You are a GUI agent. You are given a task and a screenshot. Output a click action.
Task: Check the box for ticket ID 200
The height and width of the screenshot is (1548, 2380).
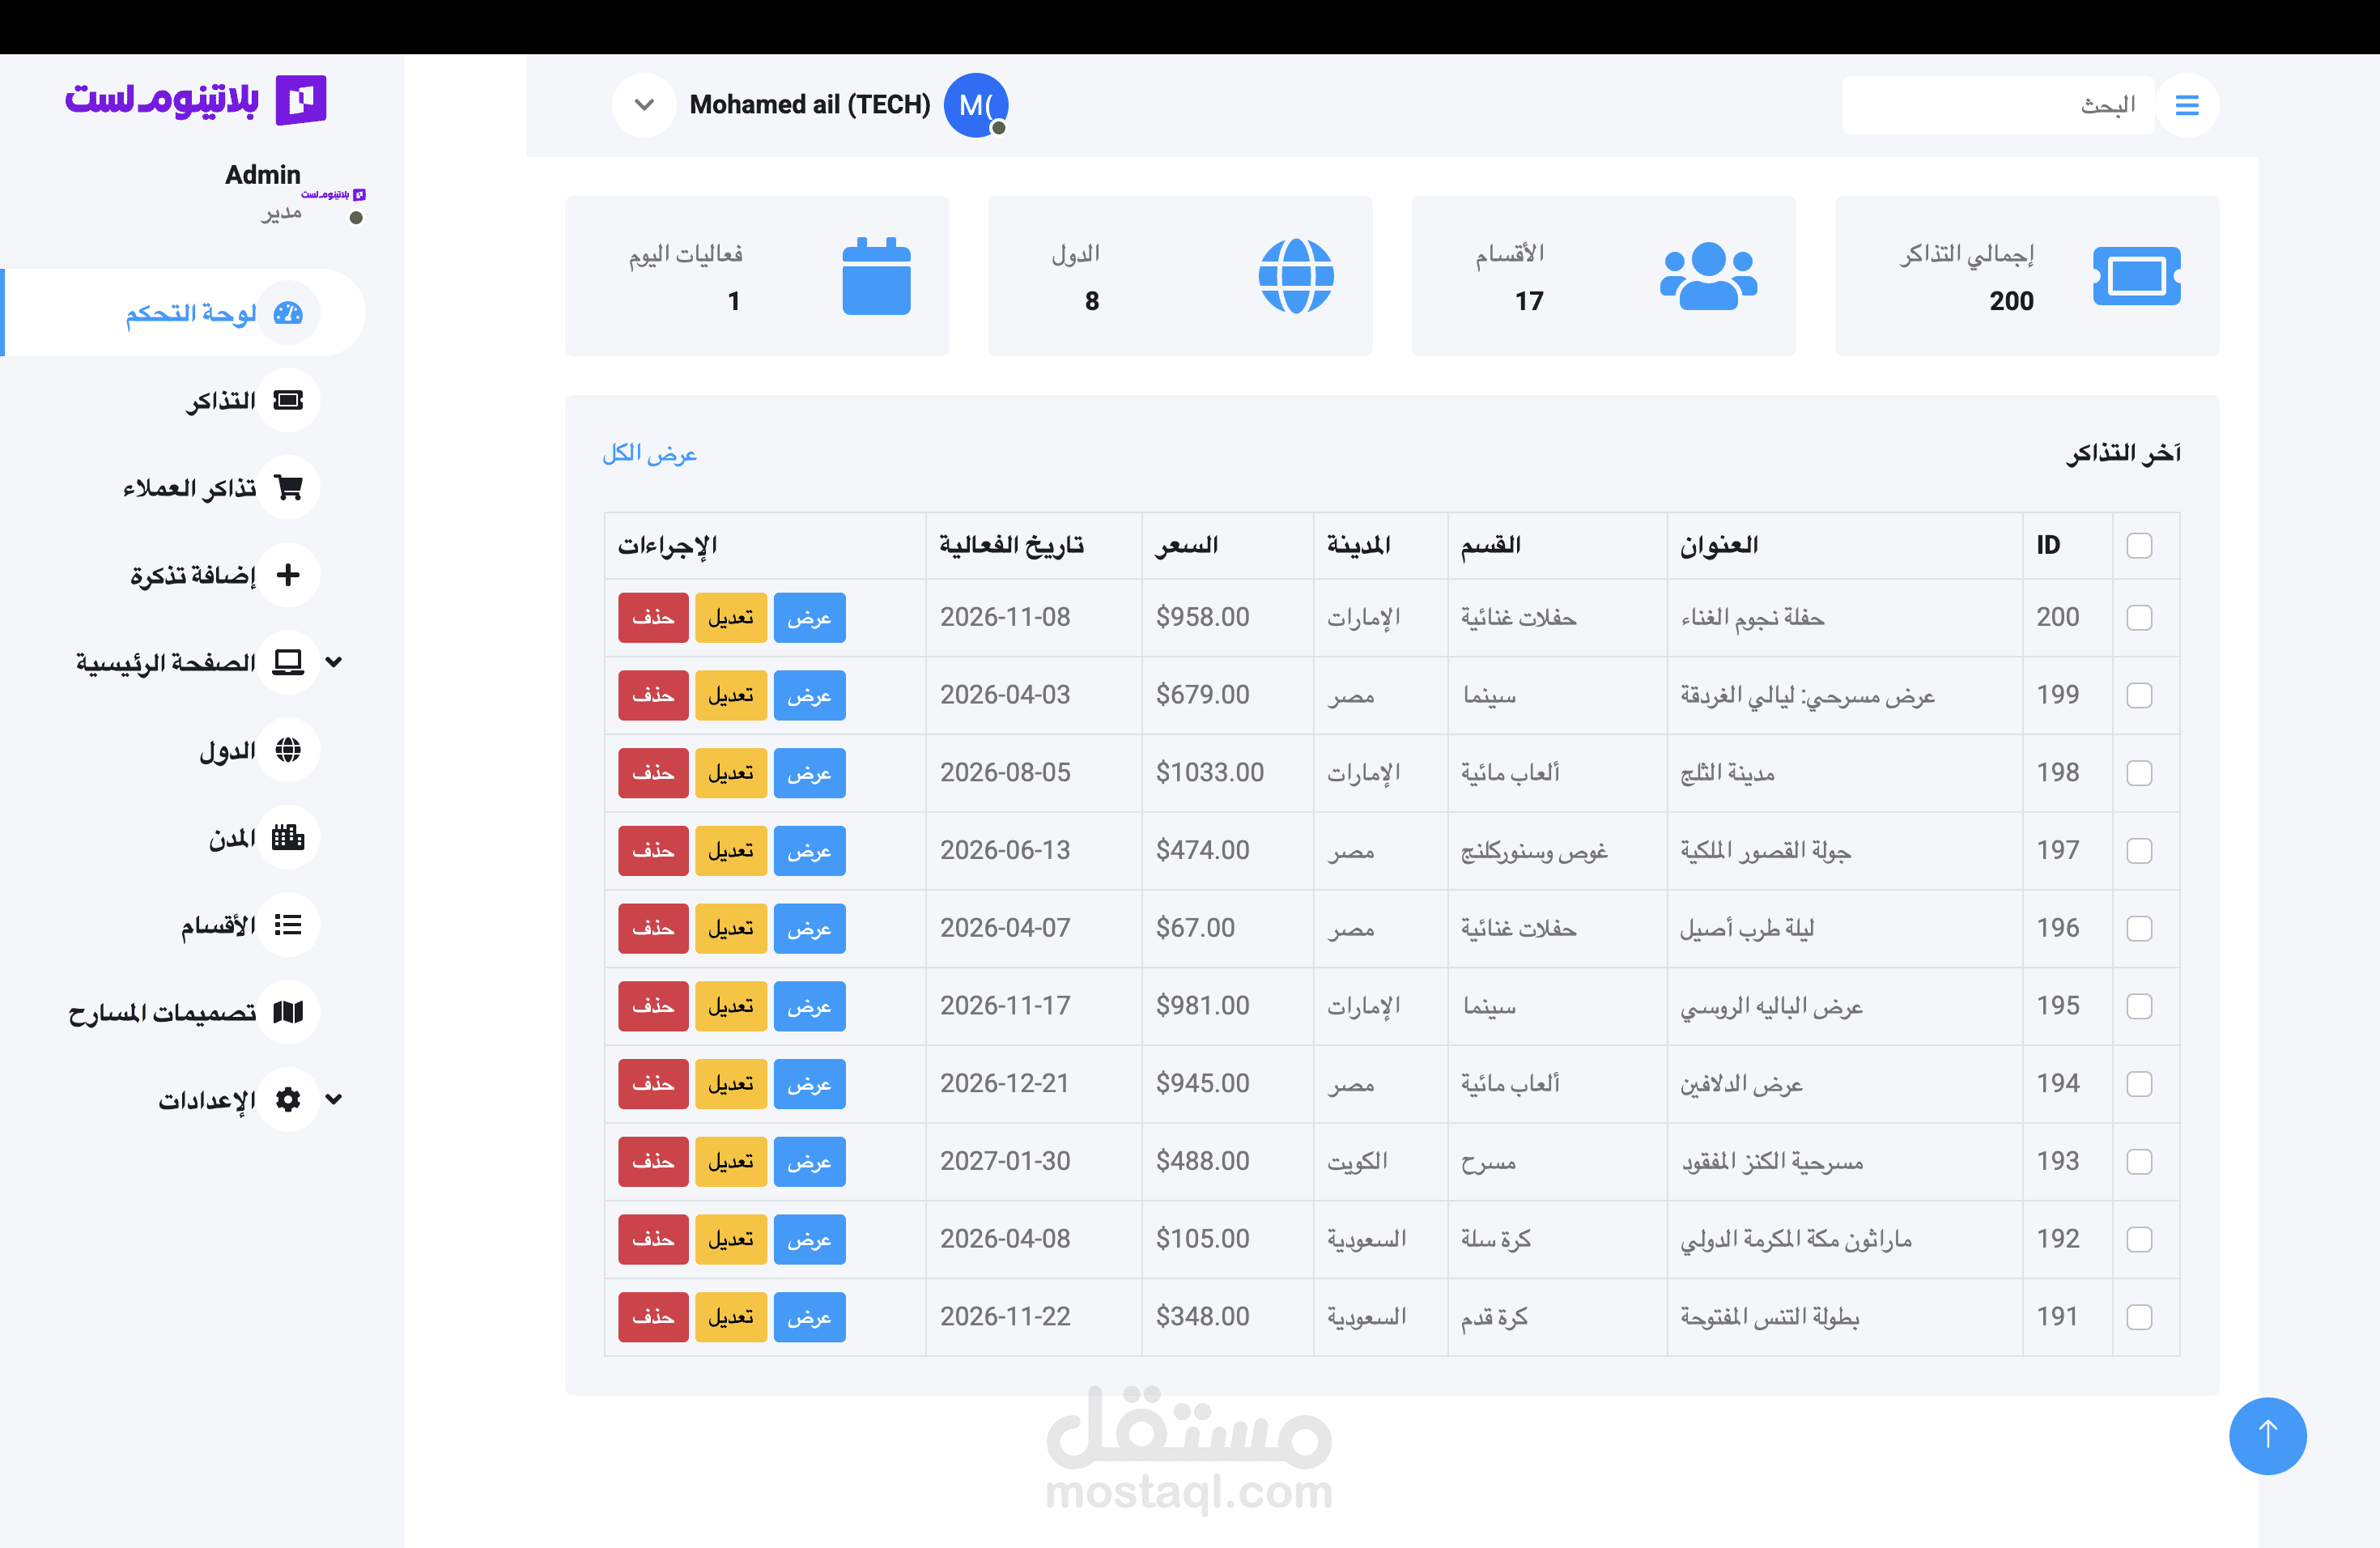pos(2138,617)
